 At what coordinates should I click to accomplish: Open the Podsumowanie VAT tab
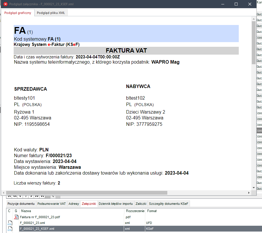pyautogui.click(x=51, y=204)
